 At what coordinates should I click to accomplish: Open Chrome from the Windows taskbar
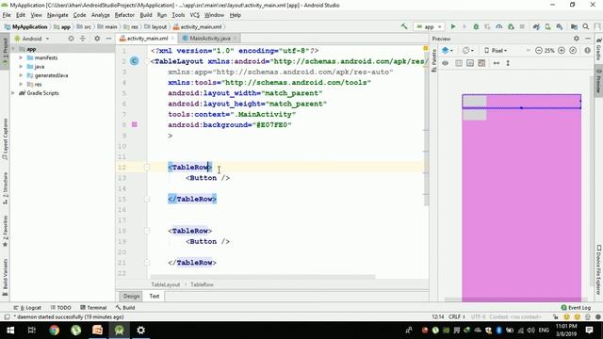55,331
